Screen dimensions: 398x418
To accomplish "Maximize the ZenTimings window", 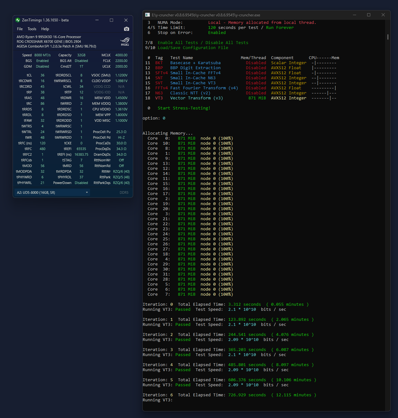I will [111, 20].
